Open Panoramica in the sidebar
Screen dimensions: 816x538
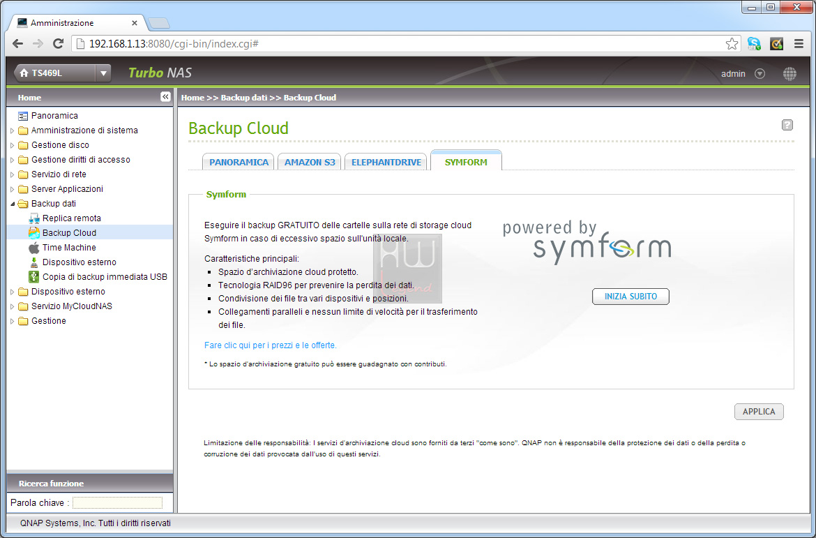coord(54,116)
